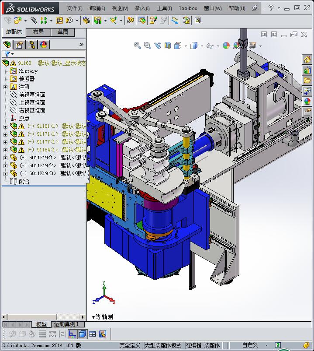Click the Show Hidden Components icon
314x351 pixels.
pos(86,21)
